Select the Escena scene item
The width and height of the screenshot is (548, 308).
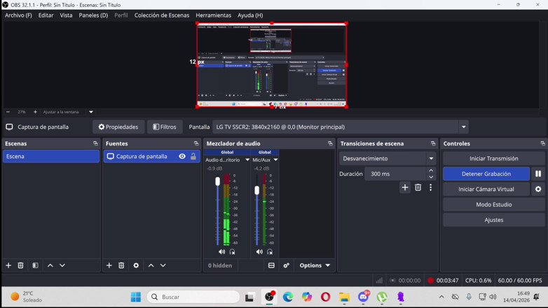(x=51, y=156)
